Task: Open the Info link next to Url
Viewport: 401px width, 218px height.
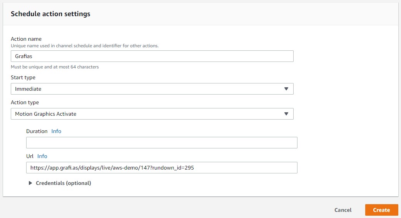Action: pyautogui.click(x=42, y=156)
